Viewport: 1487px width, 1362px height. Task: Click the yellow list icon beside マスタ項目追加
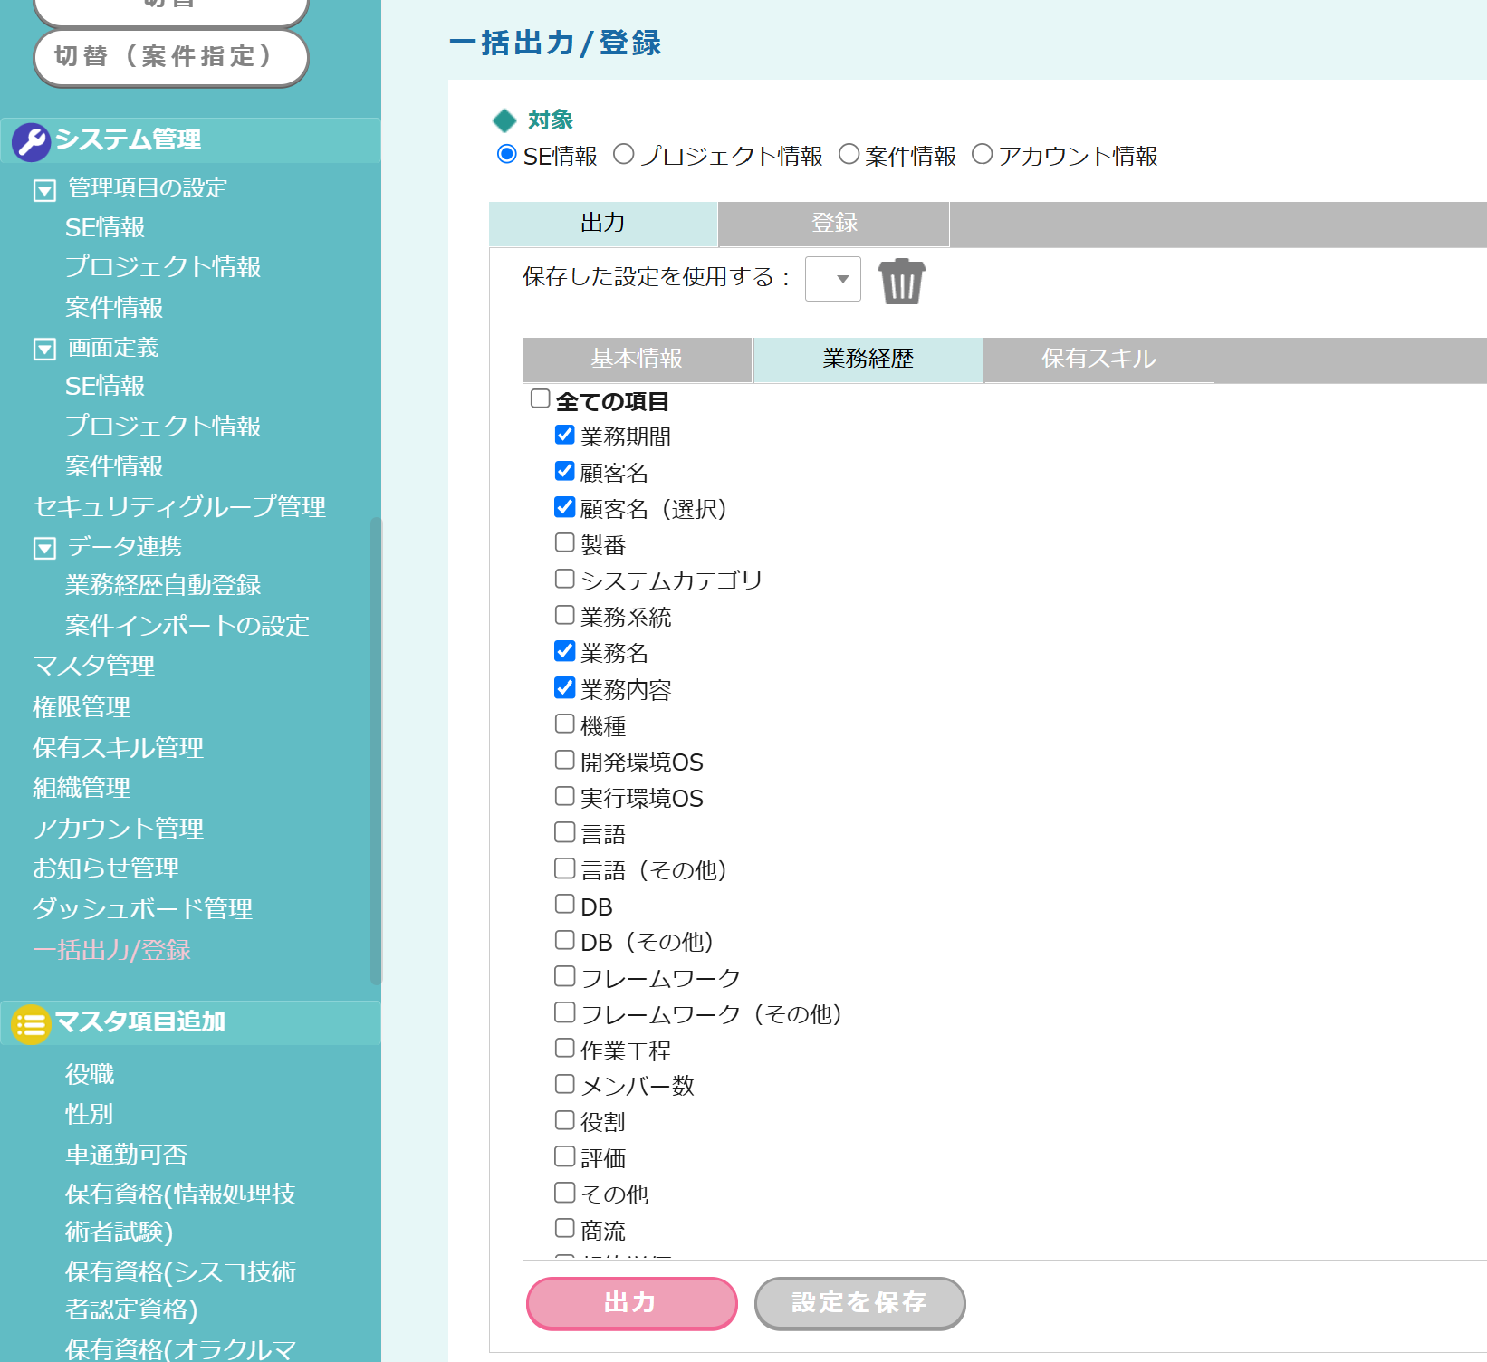(x=31, y=1024)
